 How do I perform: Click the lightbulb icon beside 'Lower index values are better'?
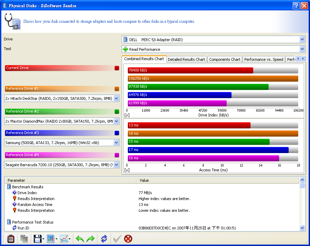[x=15, y=210]
